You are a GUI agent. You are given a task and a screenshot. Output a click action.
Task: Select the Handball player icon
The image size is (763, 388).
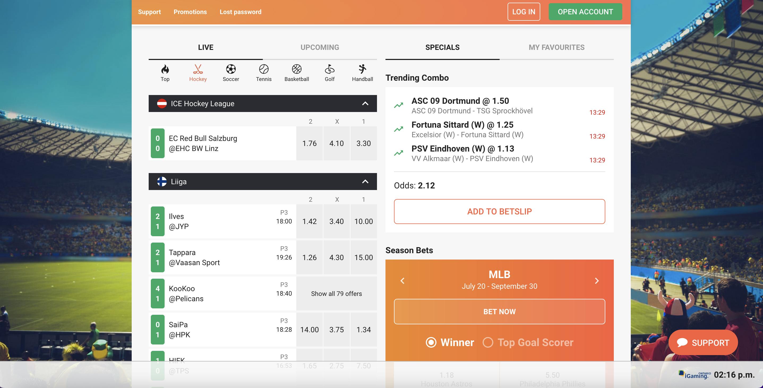tap(362, 69)
